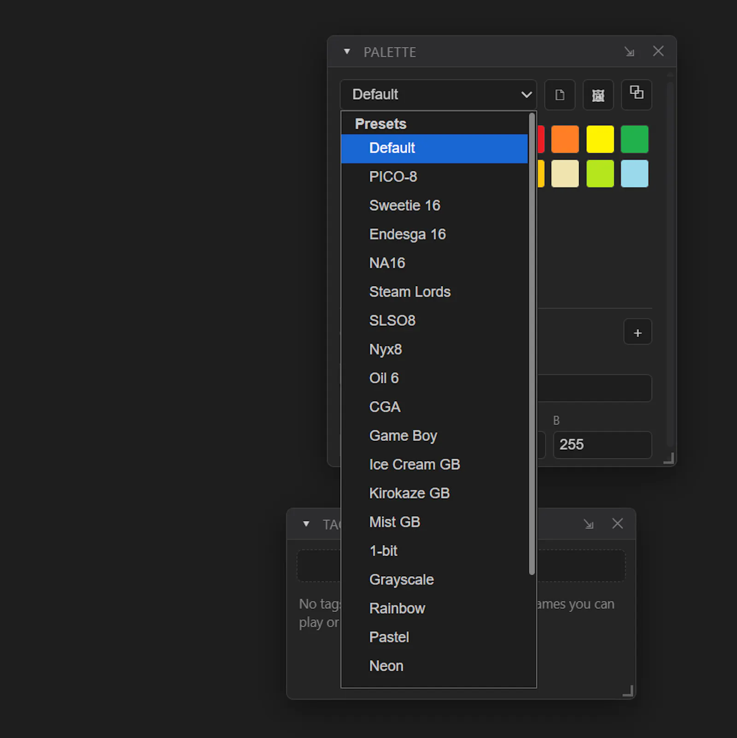Image resolution: width=737 pixels, height=738 pixels.
Task: Pick the CGA preset
Action: [x=434, y=407]
